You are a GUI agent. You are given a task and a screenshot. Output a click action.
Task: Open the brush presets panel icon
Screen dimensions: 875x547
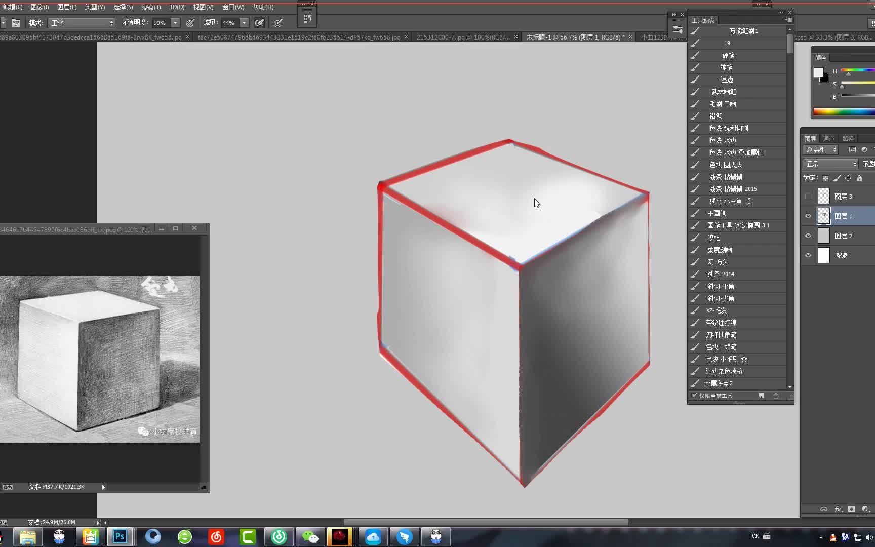pyautogui.click(x=678, y=29)
